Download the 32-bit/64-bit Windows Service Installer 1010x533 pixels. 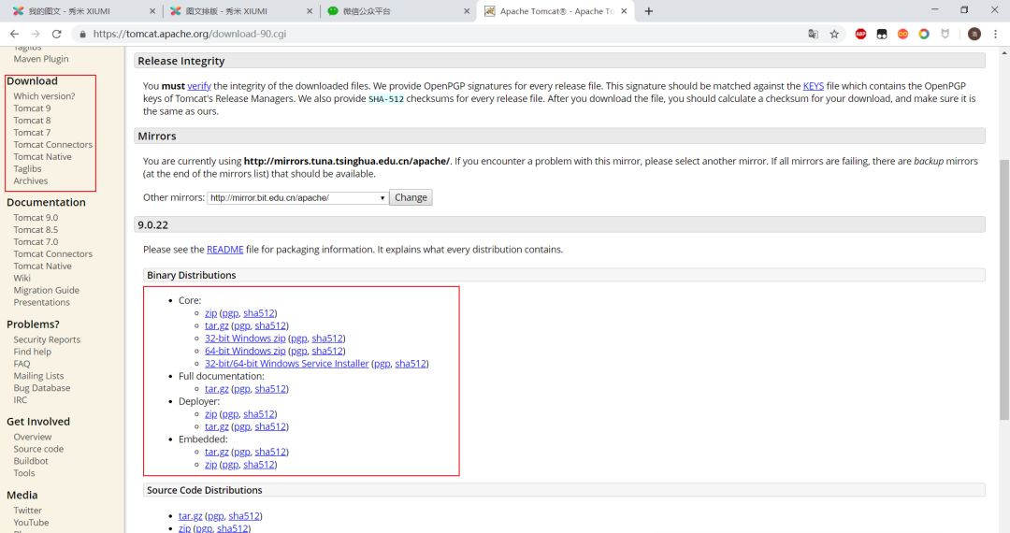coord(287,364)
